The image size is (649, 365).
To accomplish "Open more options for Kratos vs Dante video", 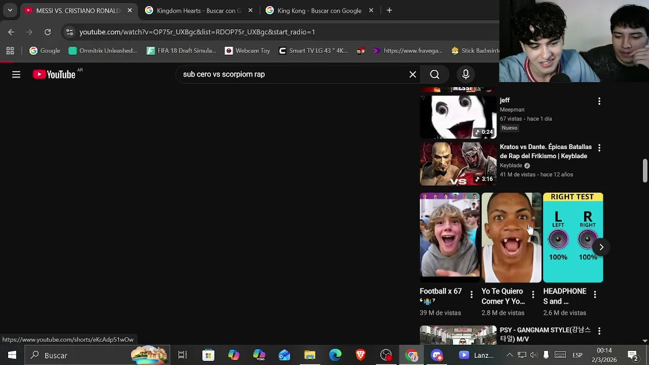I will click(599, 148).
